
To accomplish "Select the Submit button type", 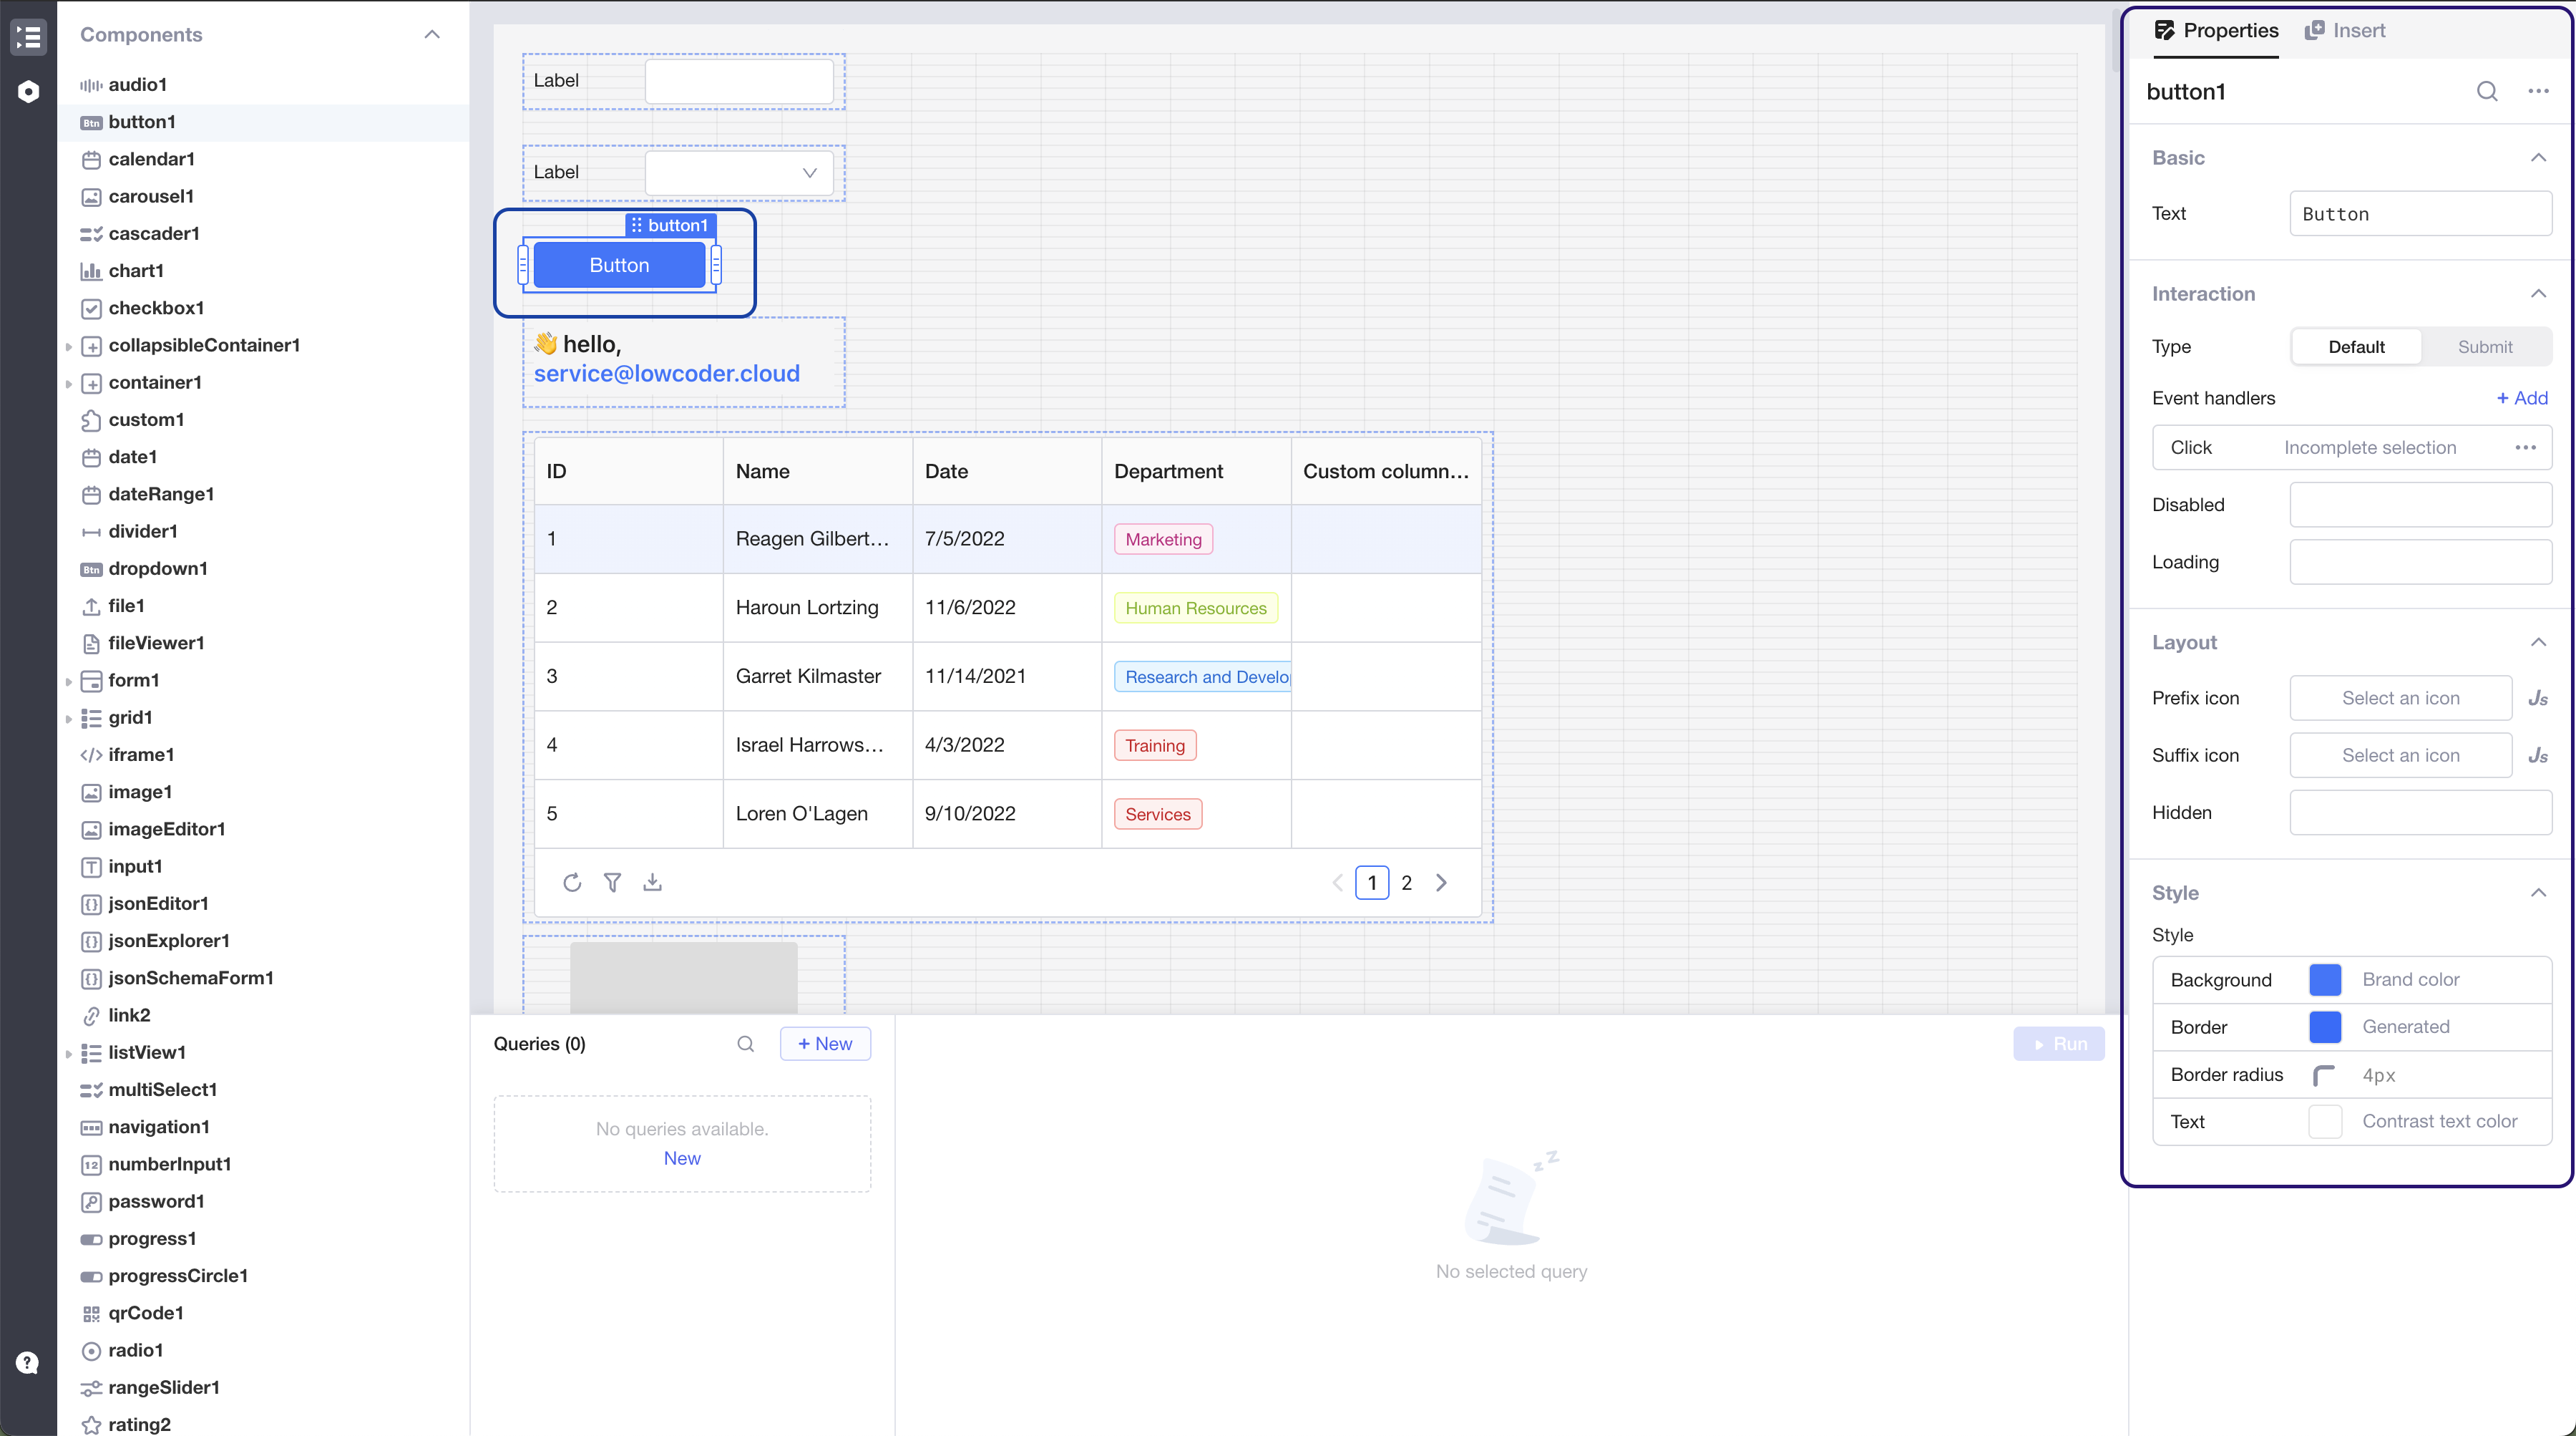I will click(2484, 347).
